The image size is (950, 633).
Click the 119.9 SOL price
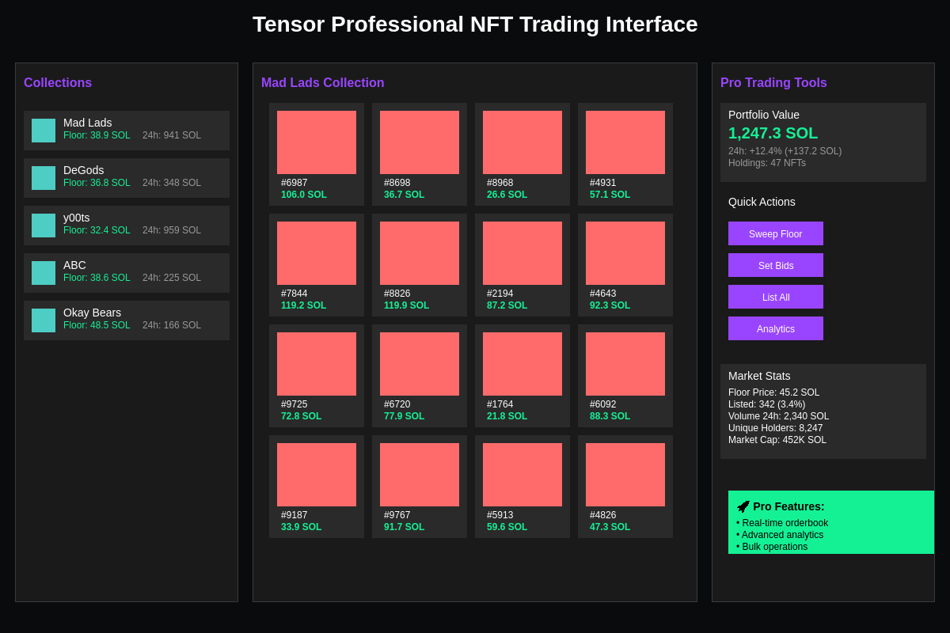click(x=407, y=305)
